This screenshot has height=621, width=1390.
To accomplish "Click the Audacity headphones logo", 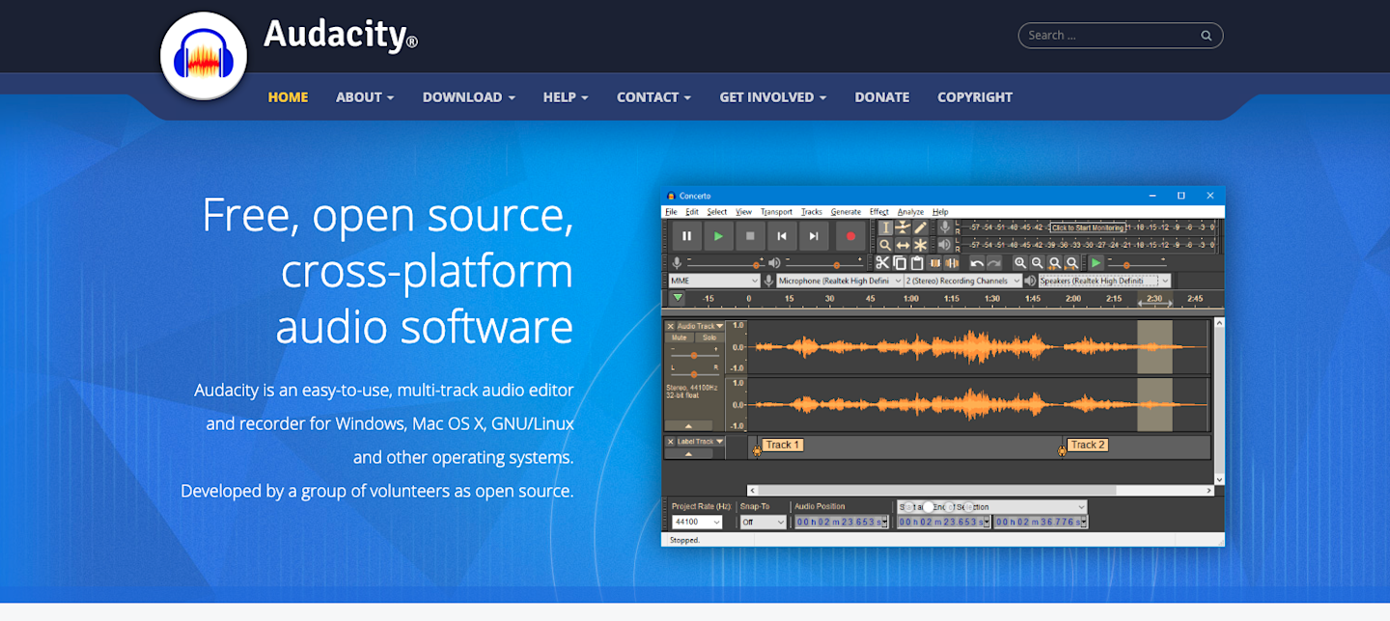I will coord(204,56).
